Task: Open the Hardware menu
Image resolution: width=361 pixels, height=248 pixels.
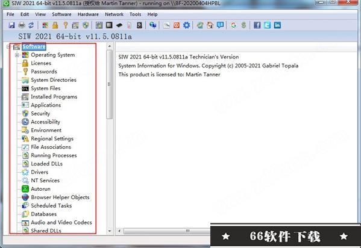Action: [x=88, y=14]
